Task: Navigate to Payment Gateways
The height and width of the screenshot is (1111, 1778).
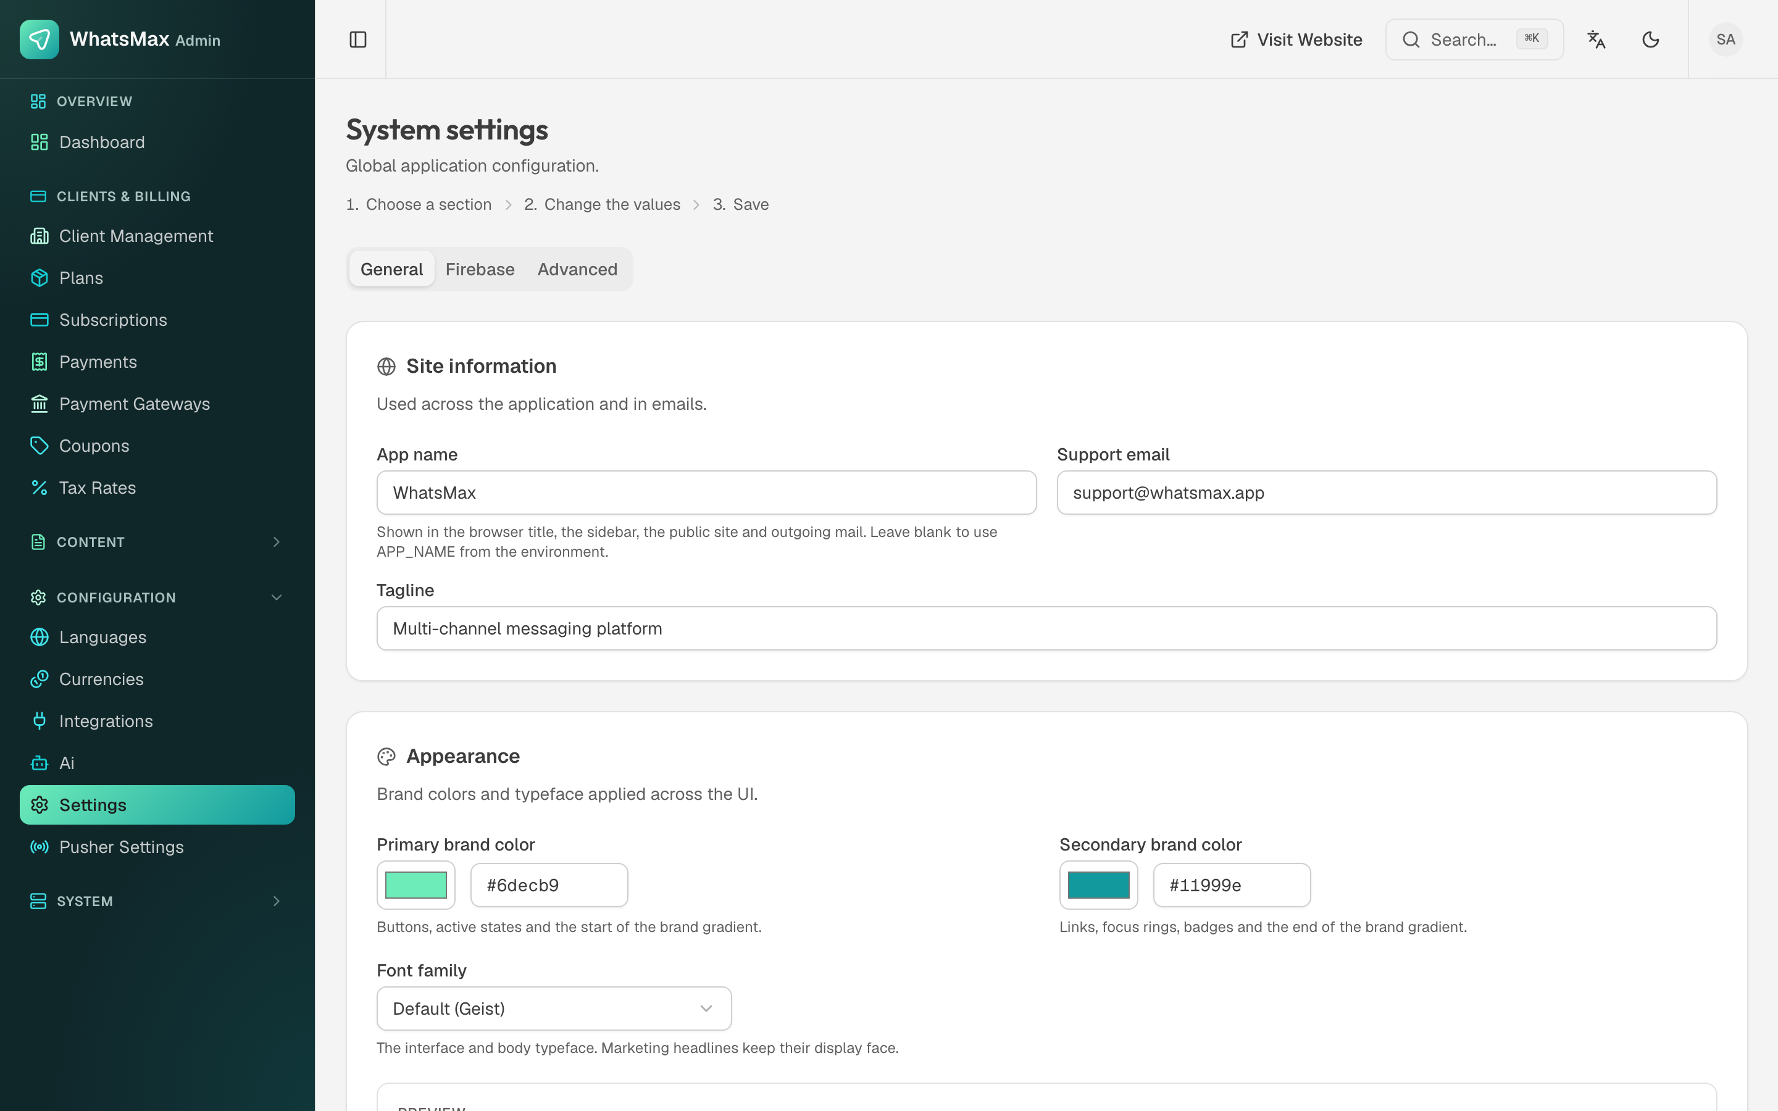Action: (157, 404)
